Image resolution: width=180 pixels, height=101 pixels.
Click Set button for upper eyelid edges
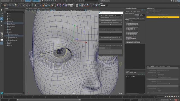click(111, 24)
